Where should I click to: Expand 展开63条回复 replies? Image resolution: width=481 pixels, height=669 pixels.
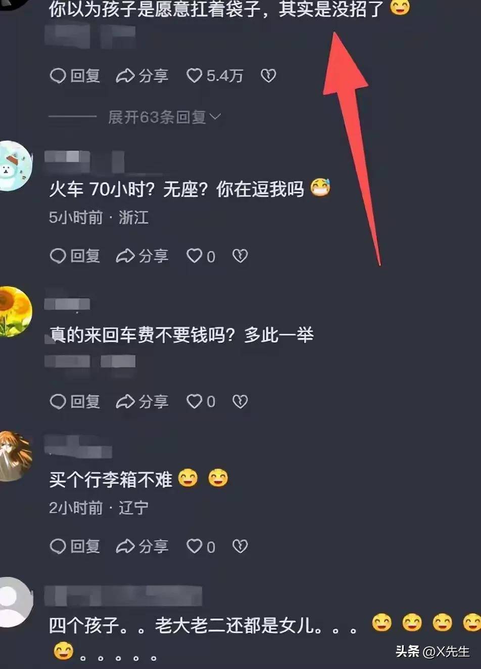tap(164, 117)
